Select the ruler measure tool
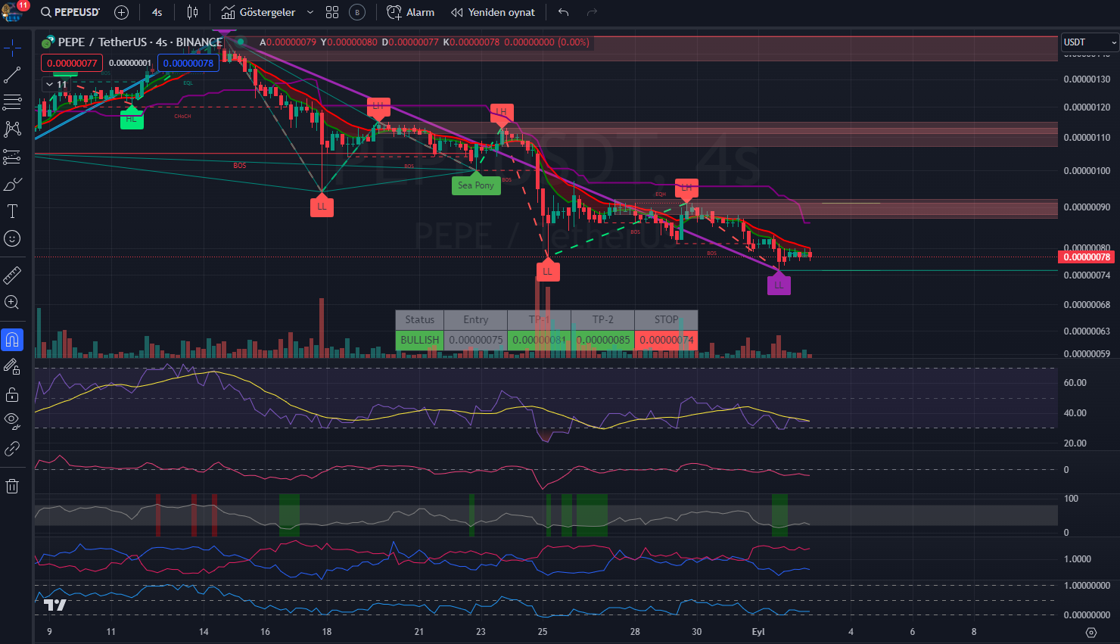This screenshot has height=644, width=1120. point(12,275)
